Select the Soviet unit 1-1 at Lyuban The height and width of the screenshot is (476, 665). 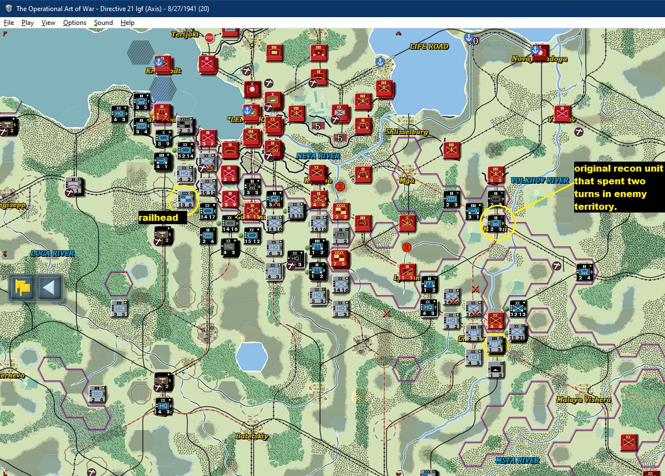click(408, 272)
